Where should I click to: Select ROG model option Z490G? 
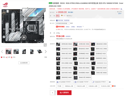82,63
